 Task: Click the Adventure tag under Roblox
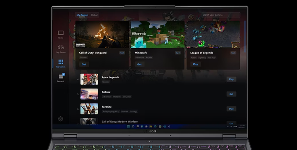coord(107,97)
